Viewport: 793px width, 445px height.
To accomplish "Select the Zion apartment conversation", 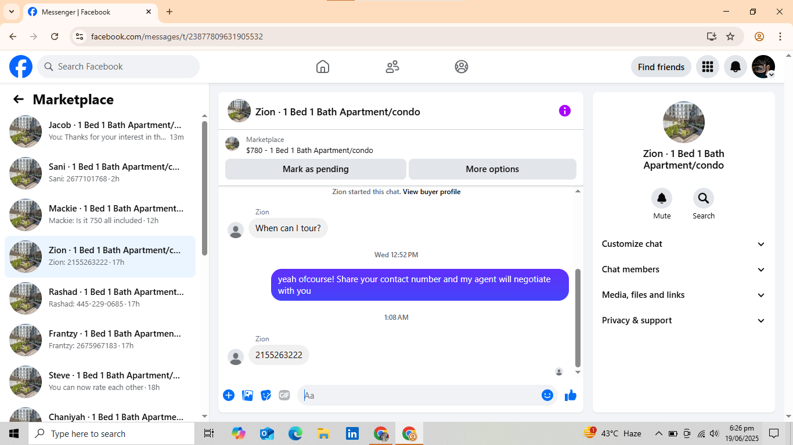I will (x=100, y=257).
